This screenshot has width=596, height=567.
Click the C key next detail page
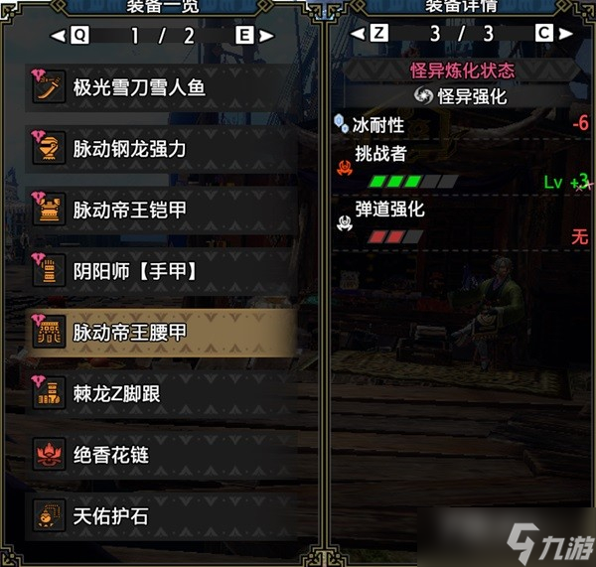[x=544, y=33]
